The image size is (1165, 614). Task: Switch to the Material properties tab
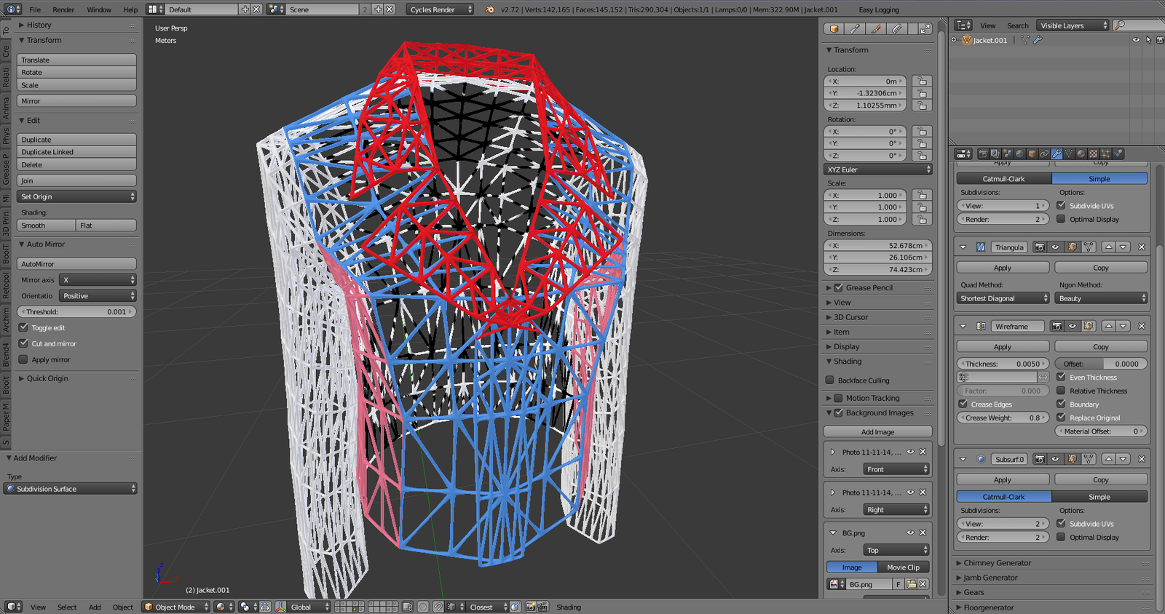tap(1081, 153)
